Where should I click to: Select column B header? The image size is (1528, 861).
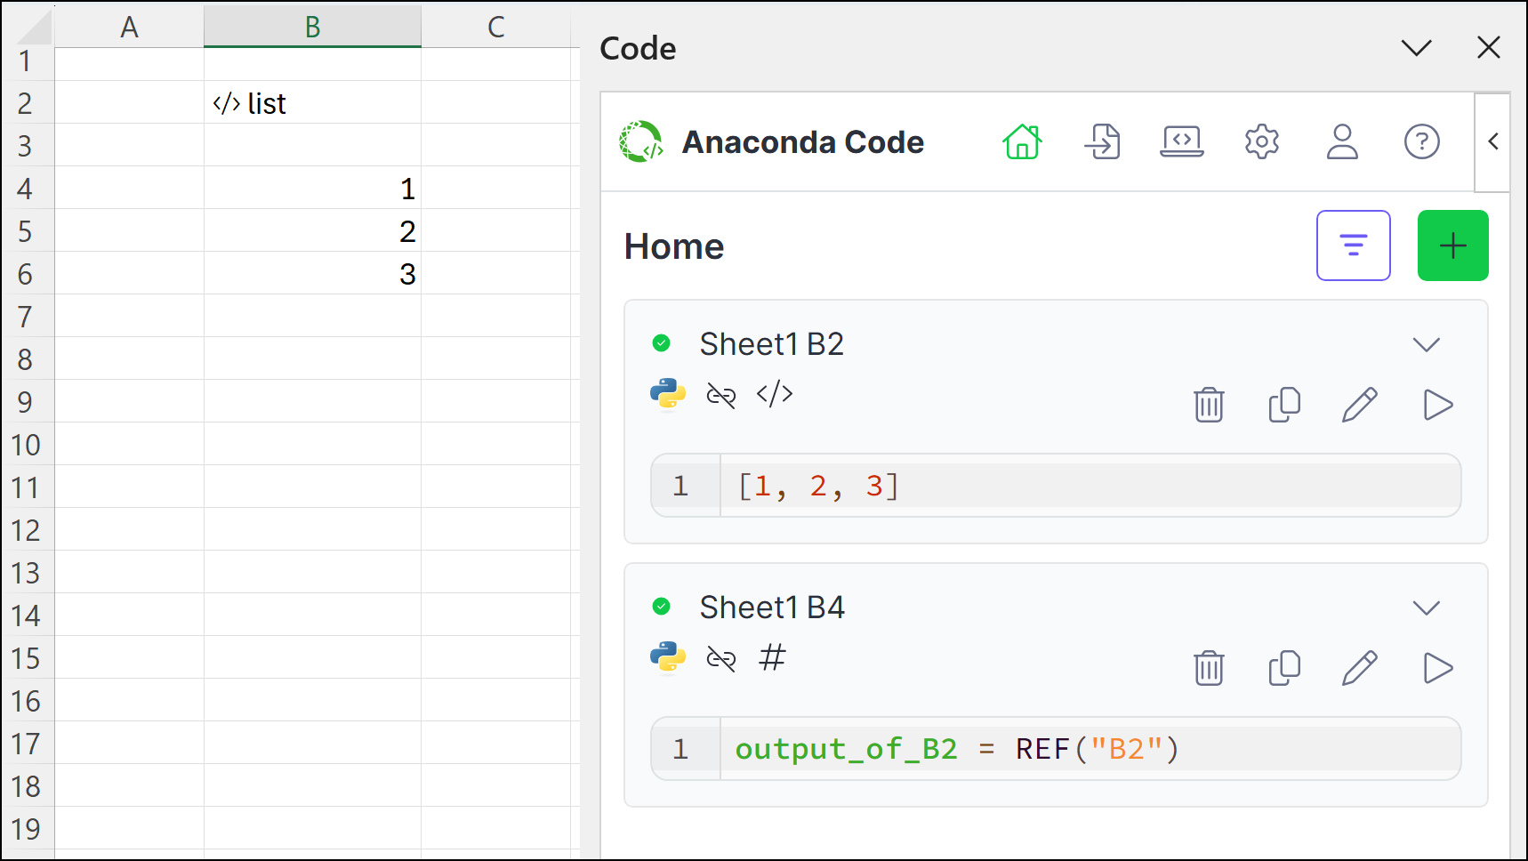[x=312, y=27]
